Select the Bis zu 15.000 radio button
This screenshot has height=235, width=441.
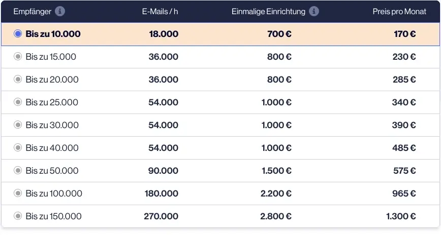(18, 56)
